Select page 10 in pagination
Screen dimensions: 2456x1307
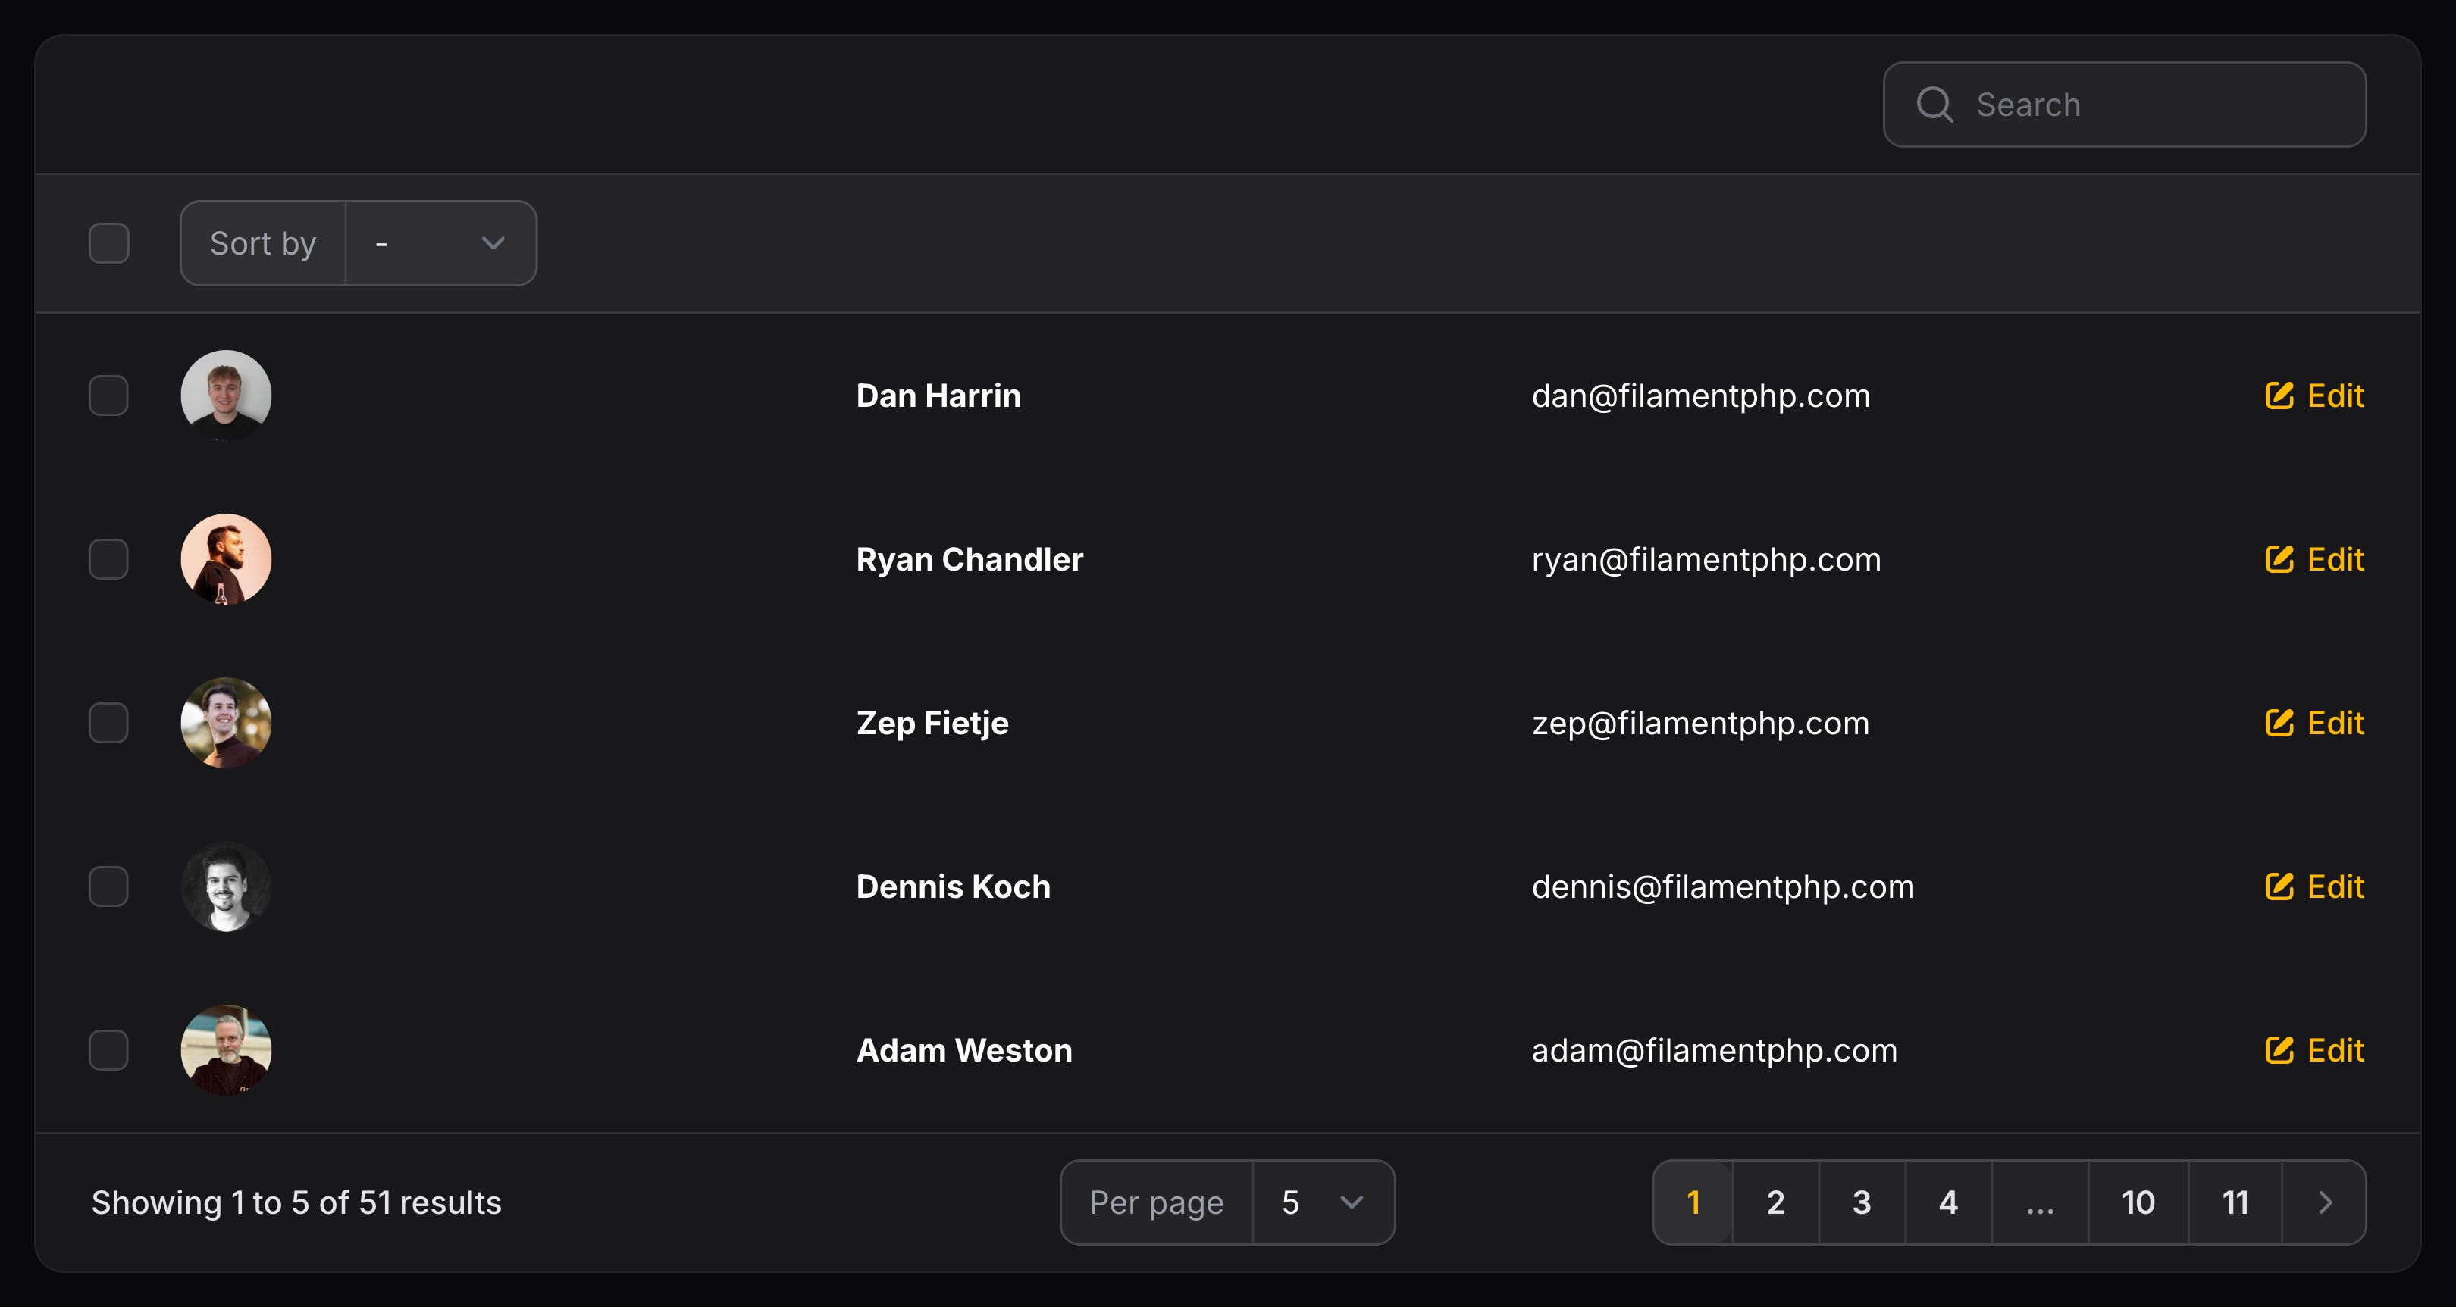[x=2138, y=1202]
